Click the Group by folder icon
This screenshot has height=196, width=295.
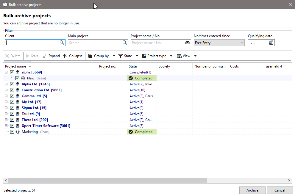[x=90, y=56]
